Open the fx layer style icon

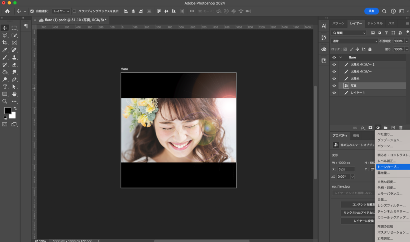363,128
